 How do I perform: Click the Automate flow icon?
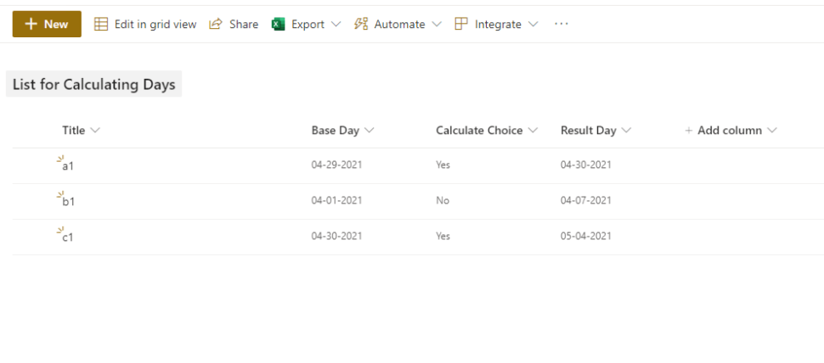[361, 24]
